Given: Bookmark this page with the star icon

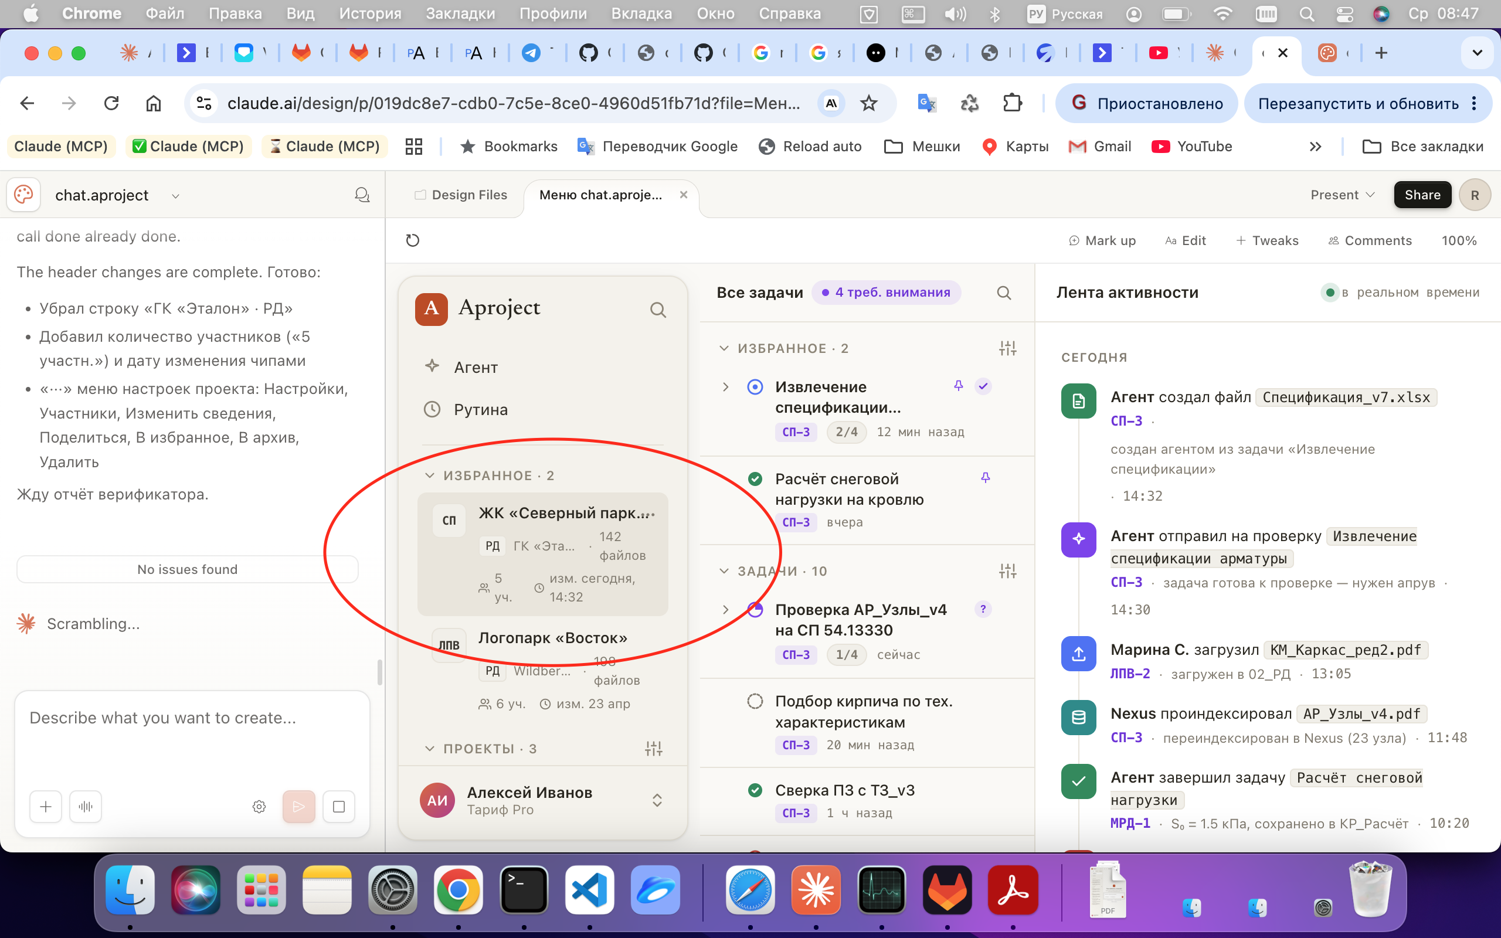Looking at the screenshot, I should click(869, 103).
